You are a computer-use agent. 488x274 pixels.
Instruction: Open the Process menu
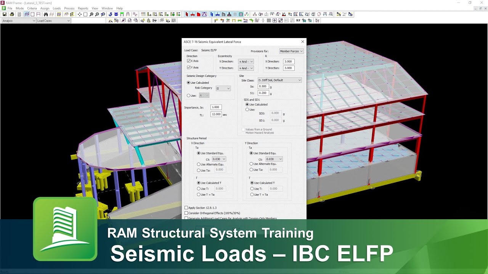pyautogui.click(x=69, y=8)
